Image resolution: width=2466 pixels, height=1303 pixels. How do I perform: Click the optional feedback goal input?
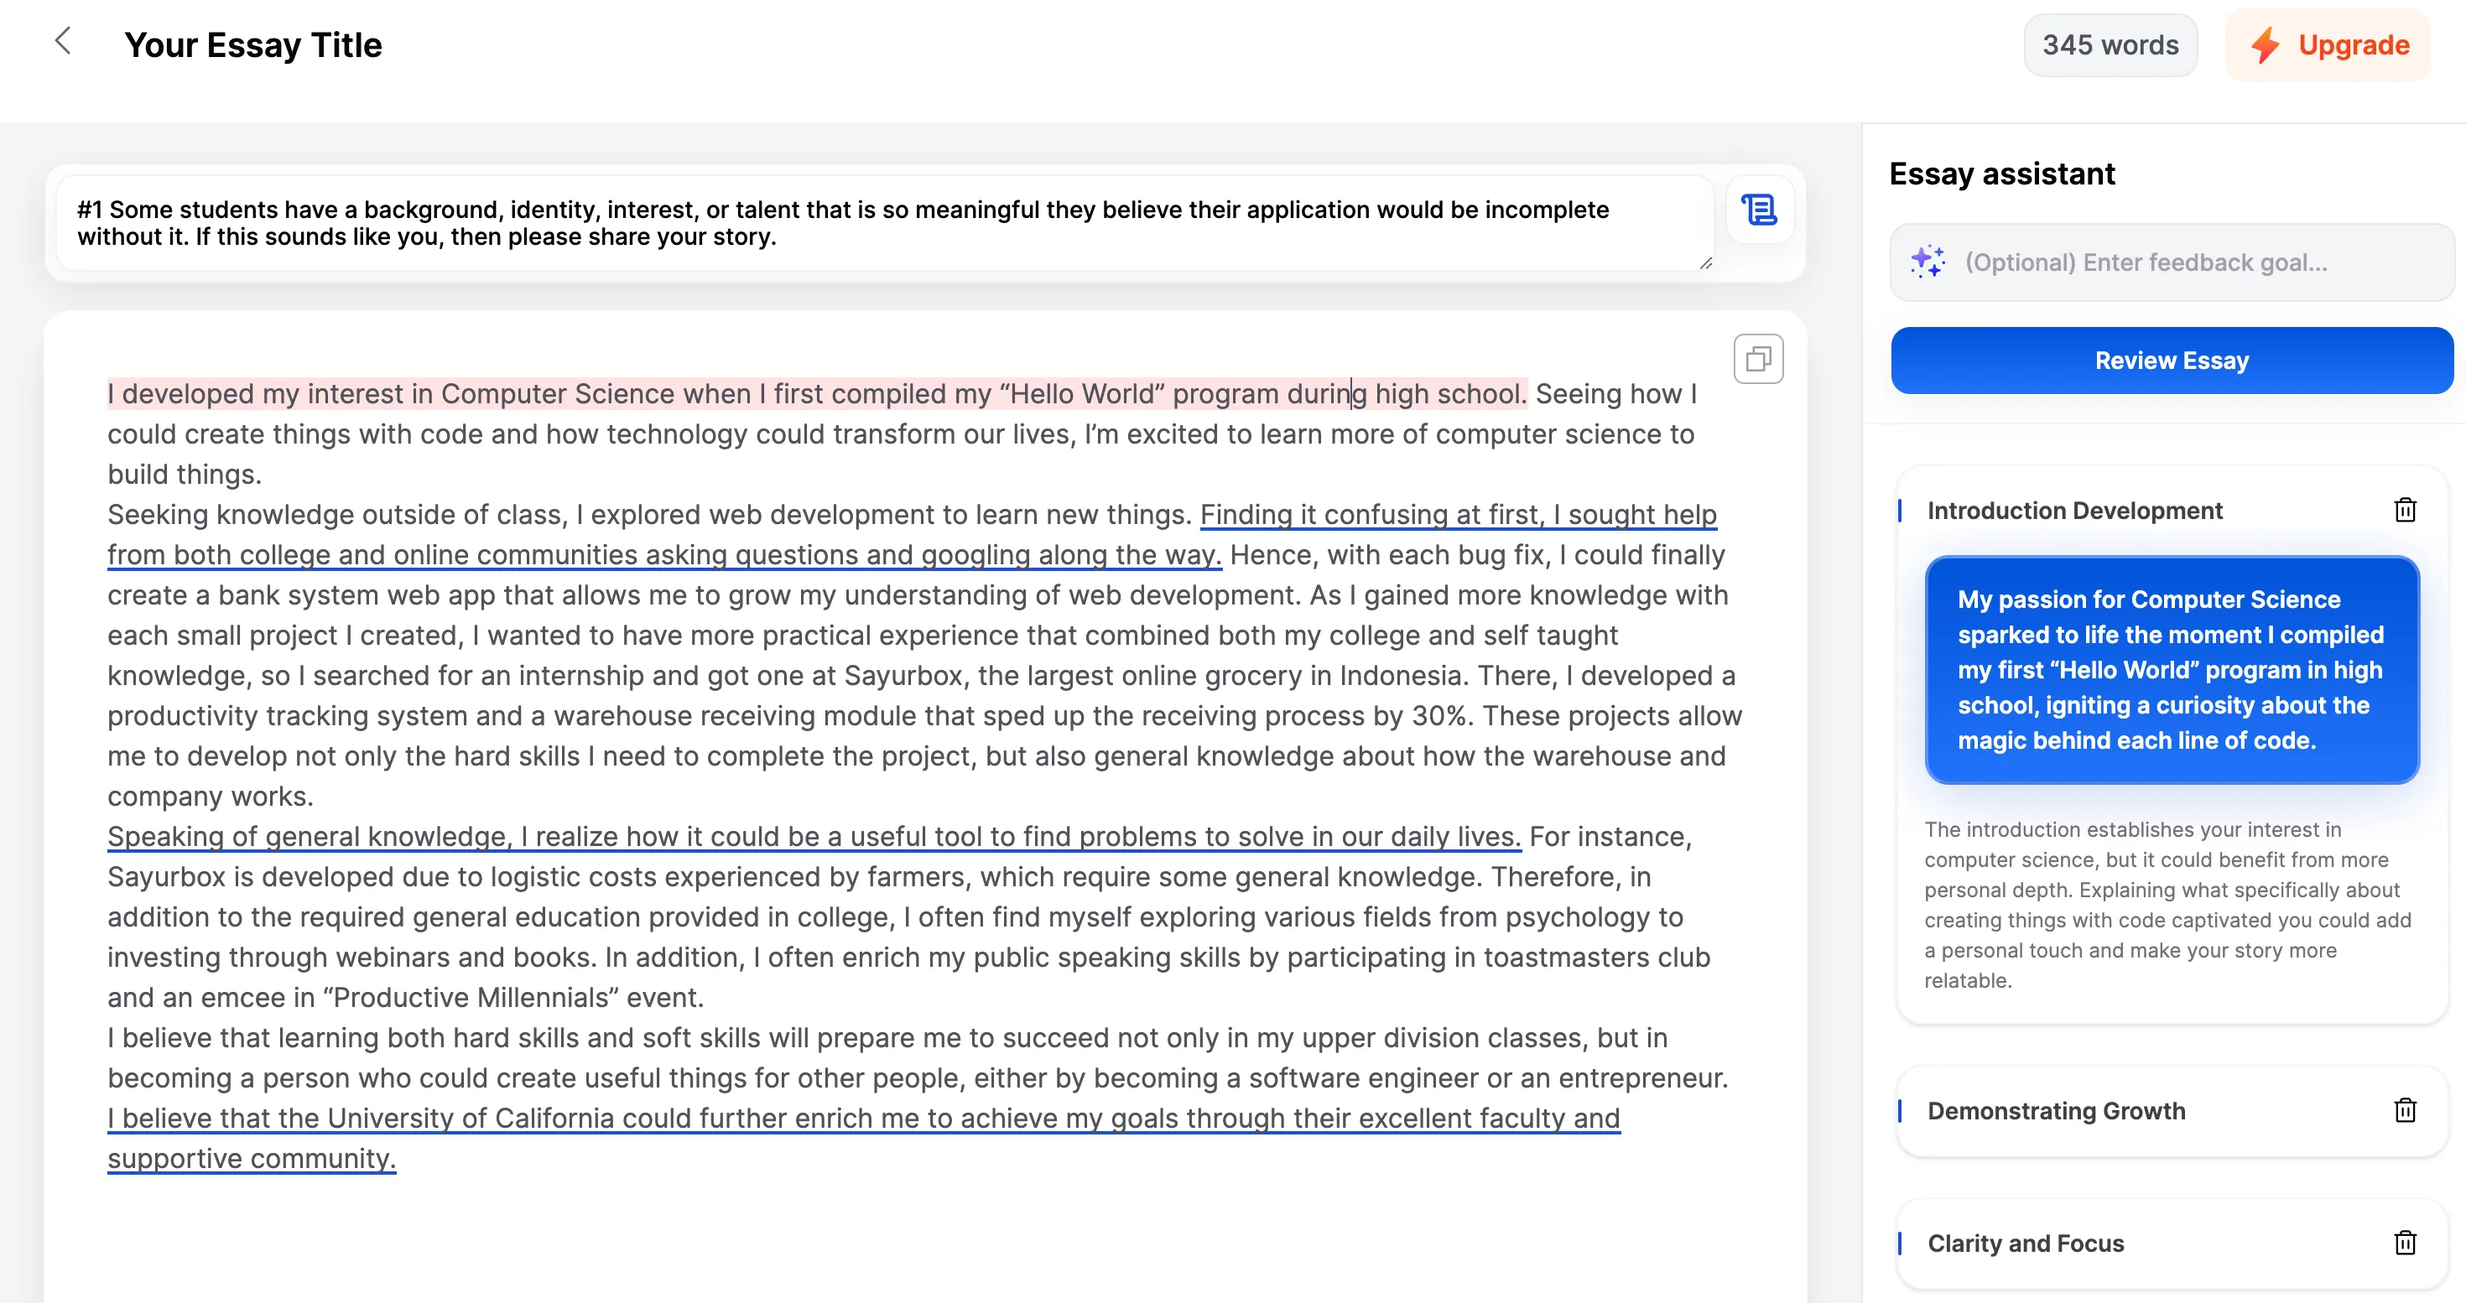click(2193, 262)
